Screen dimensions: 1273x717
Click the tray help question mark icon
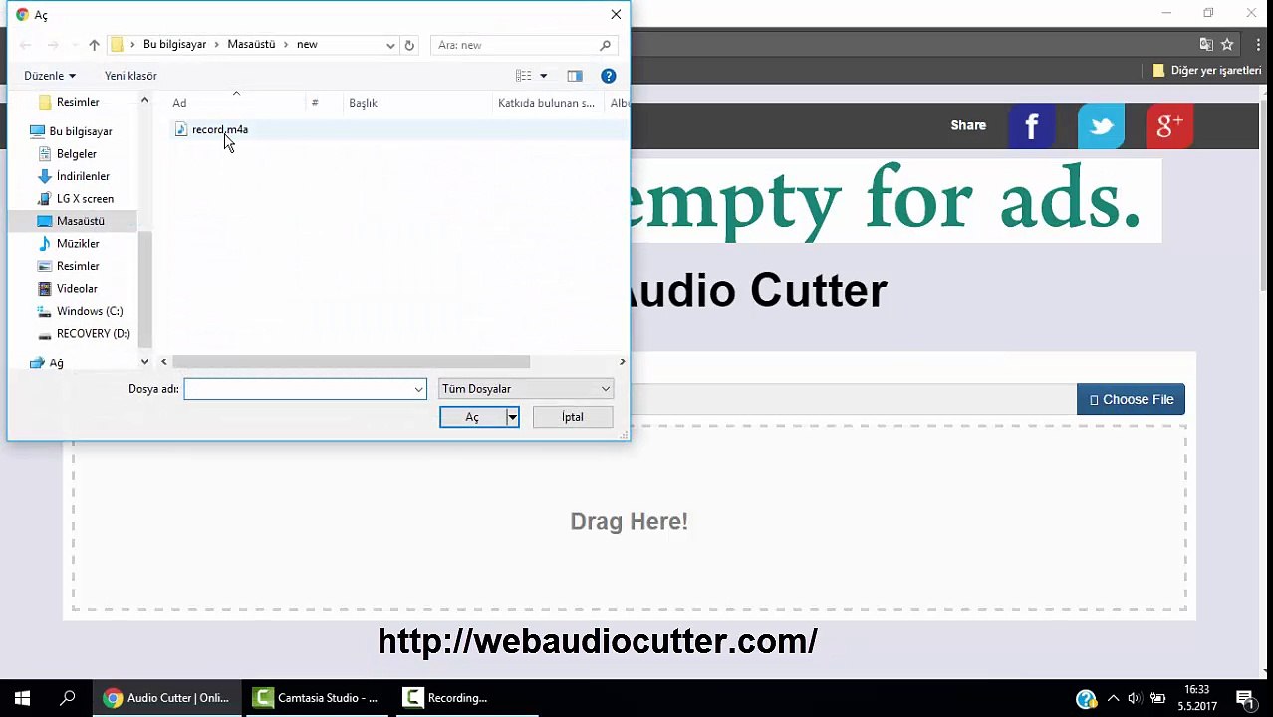tap(1087, 699)
